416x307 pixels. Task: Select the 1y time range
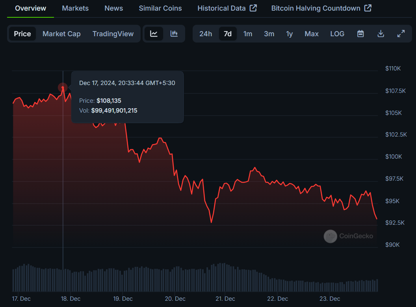point(289,34)
